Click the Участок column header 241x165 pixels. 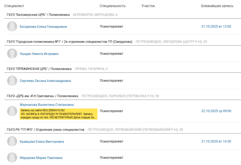[148, 6]
